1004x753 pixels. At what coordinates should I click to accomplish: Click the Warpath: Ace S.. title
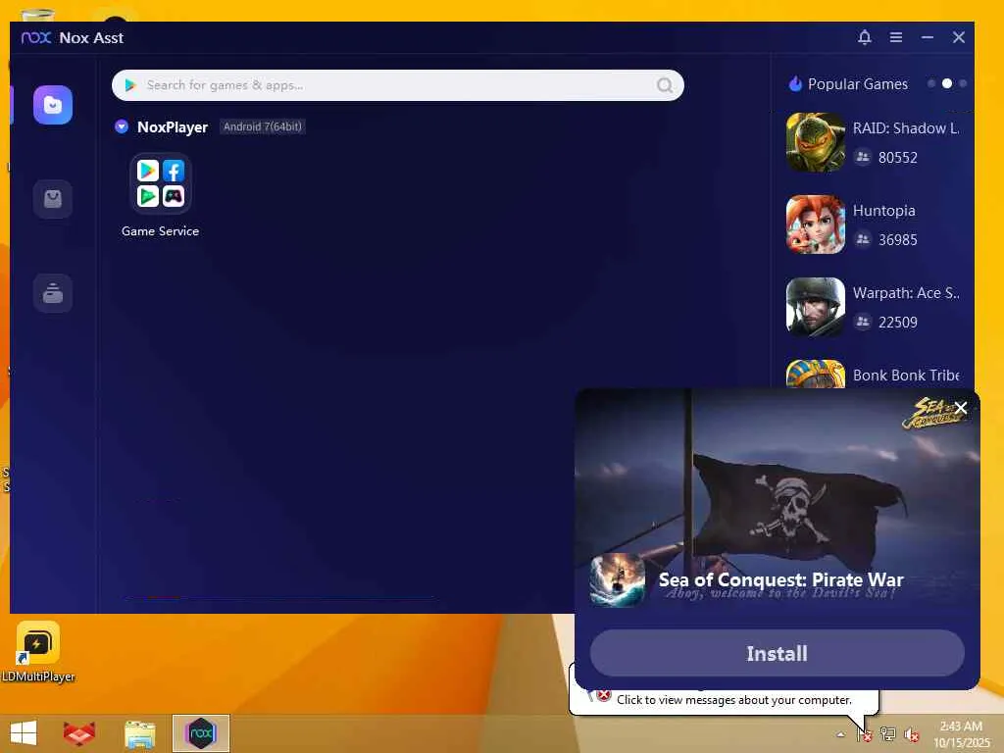coord(905,293)
